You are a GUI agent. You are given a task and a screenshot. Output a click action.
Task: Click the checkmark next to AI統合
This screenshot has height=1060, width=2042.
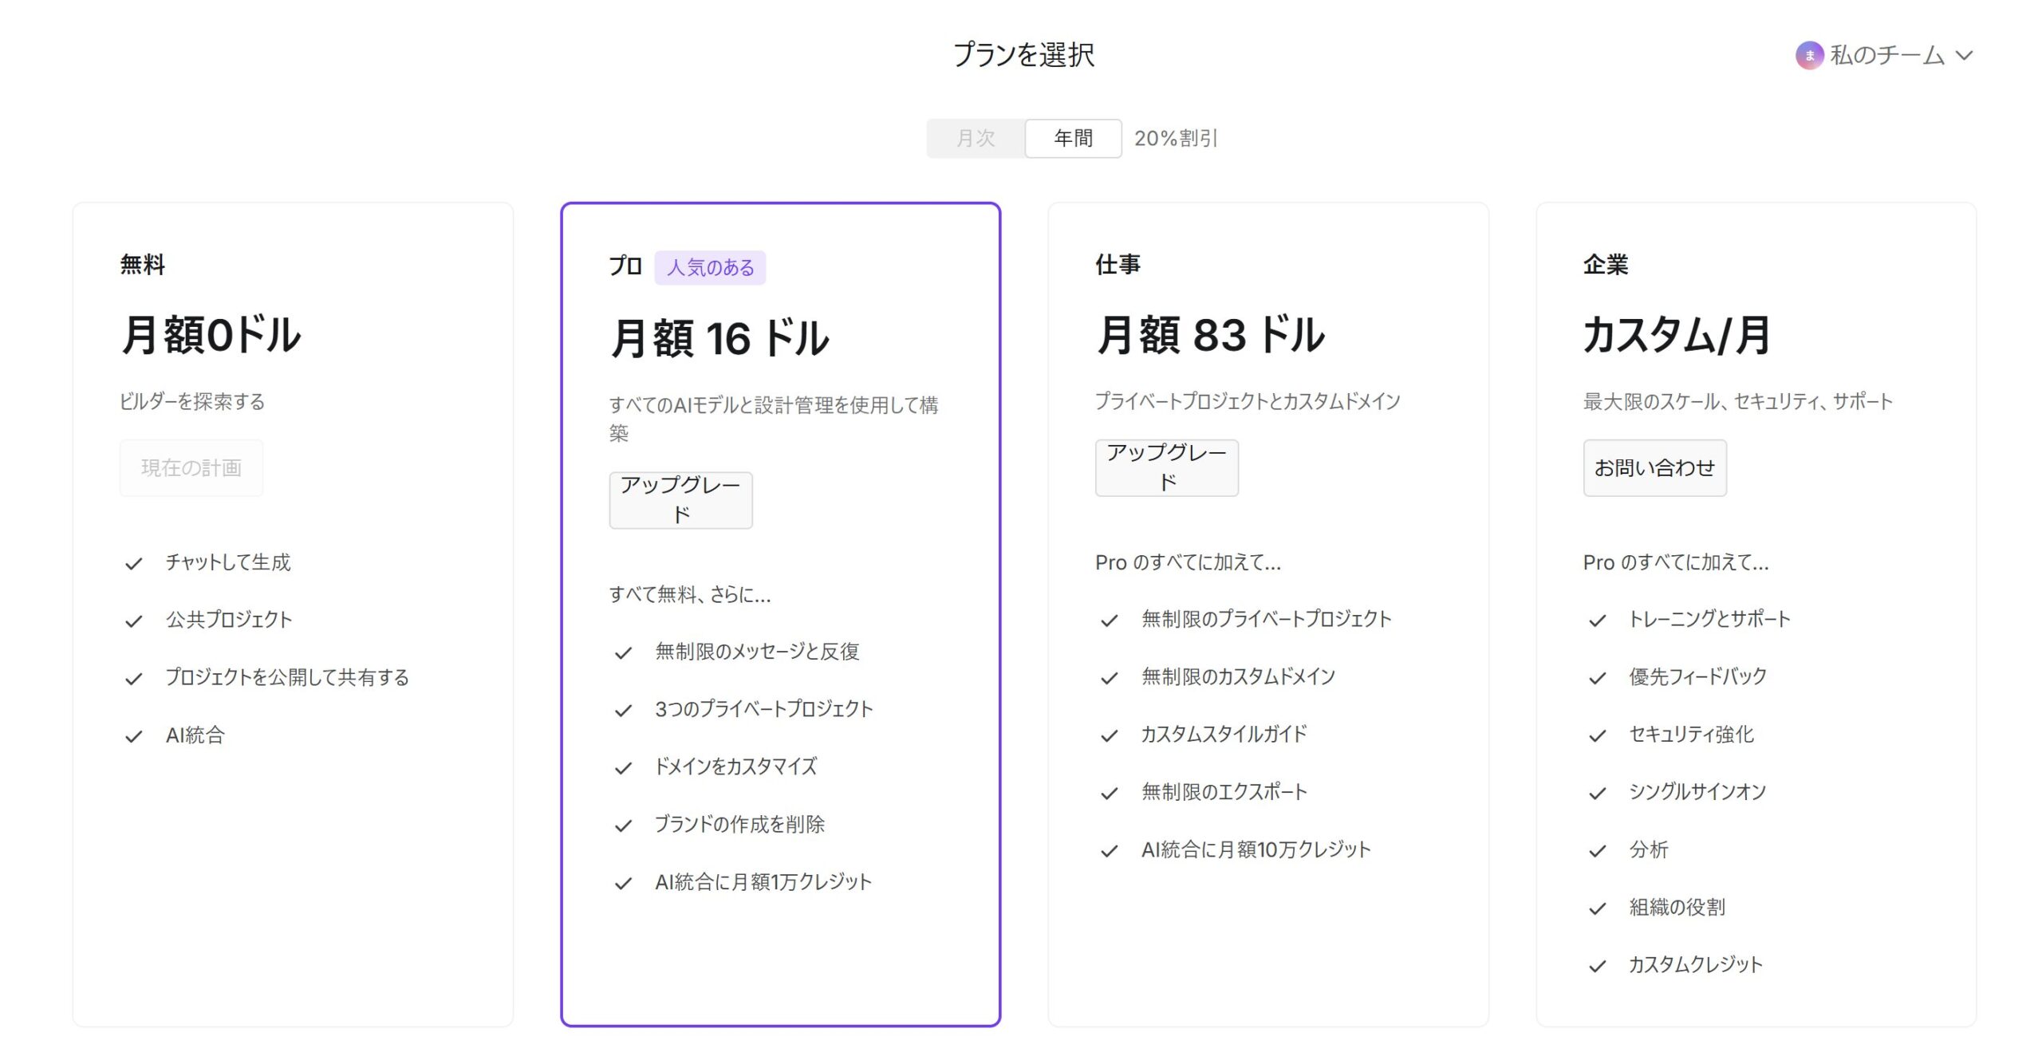[132, 735]
